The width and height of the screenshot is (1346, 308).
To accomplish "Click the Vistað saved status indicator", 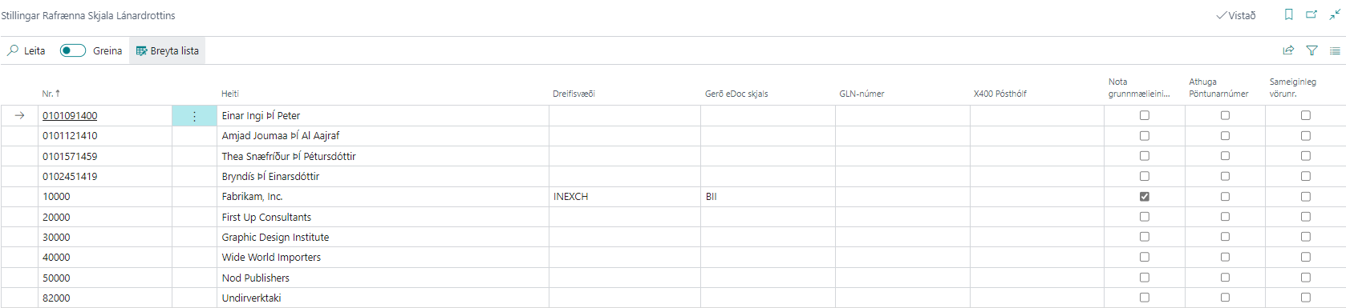I will coord(1236,15).
